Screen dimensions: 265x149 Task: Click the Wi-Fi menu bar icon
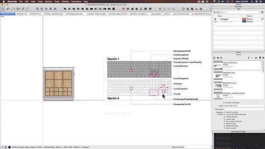[214, 2]
